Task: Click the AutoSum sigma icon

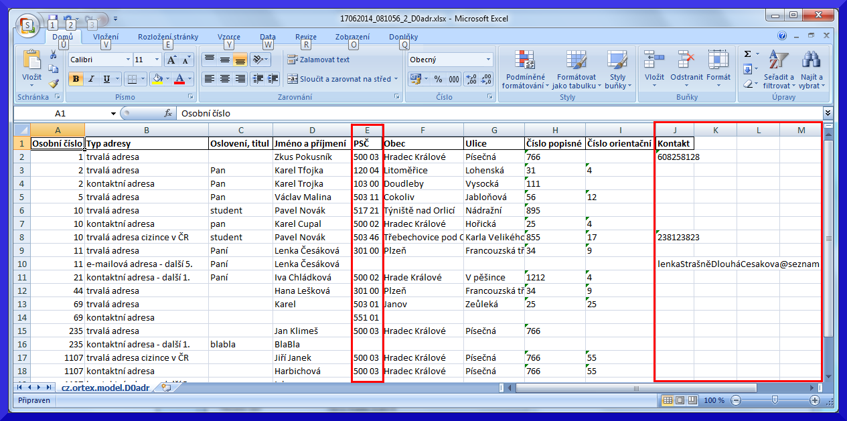Action: pyautogui.click(x=747, y=54)
